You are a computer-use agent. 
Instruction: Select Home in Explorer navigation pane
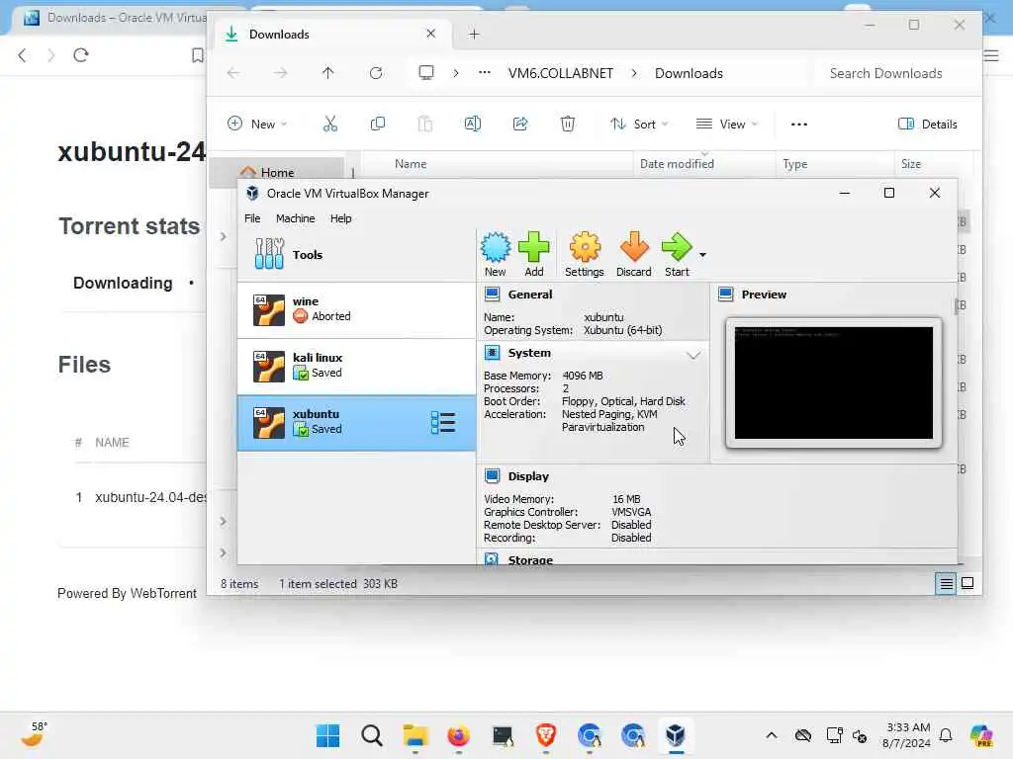278,172
